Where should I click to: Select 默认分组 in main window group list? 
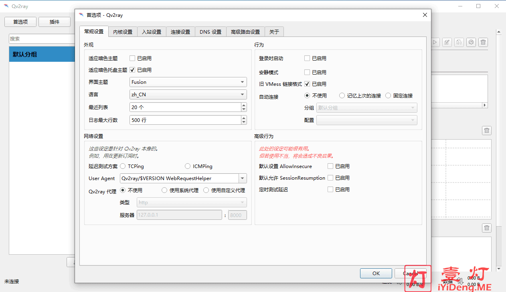[x=42, y=54]
